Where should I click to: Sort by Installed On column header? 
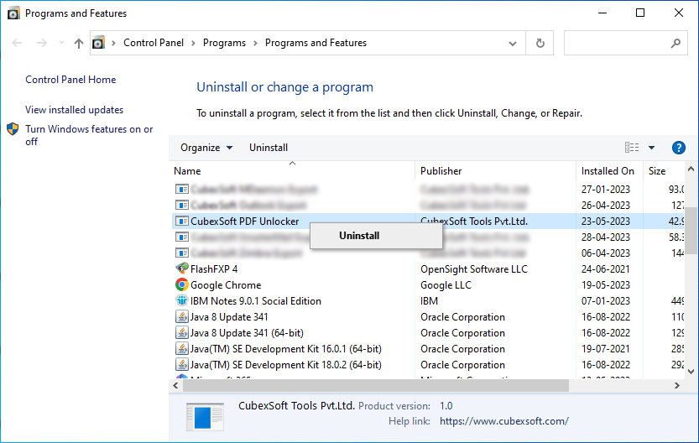click(609, 171)
